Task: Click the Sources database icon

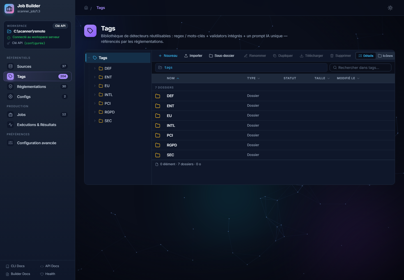Action: [10, 66]
